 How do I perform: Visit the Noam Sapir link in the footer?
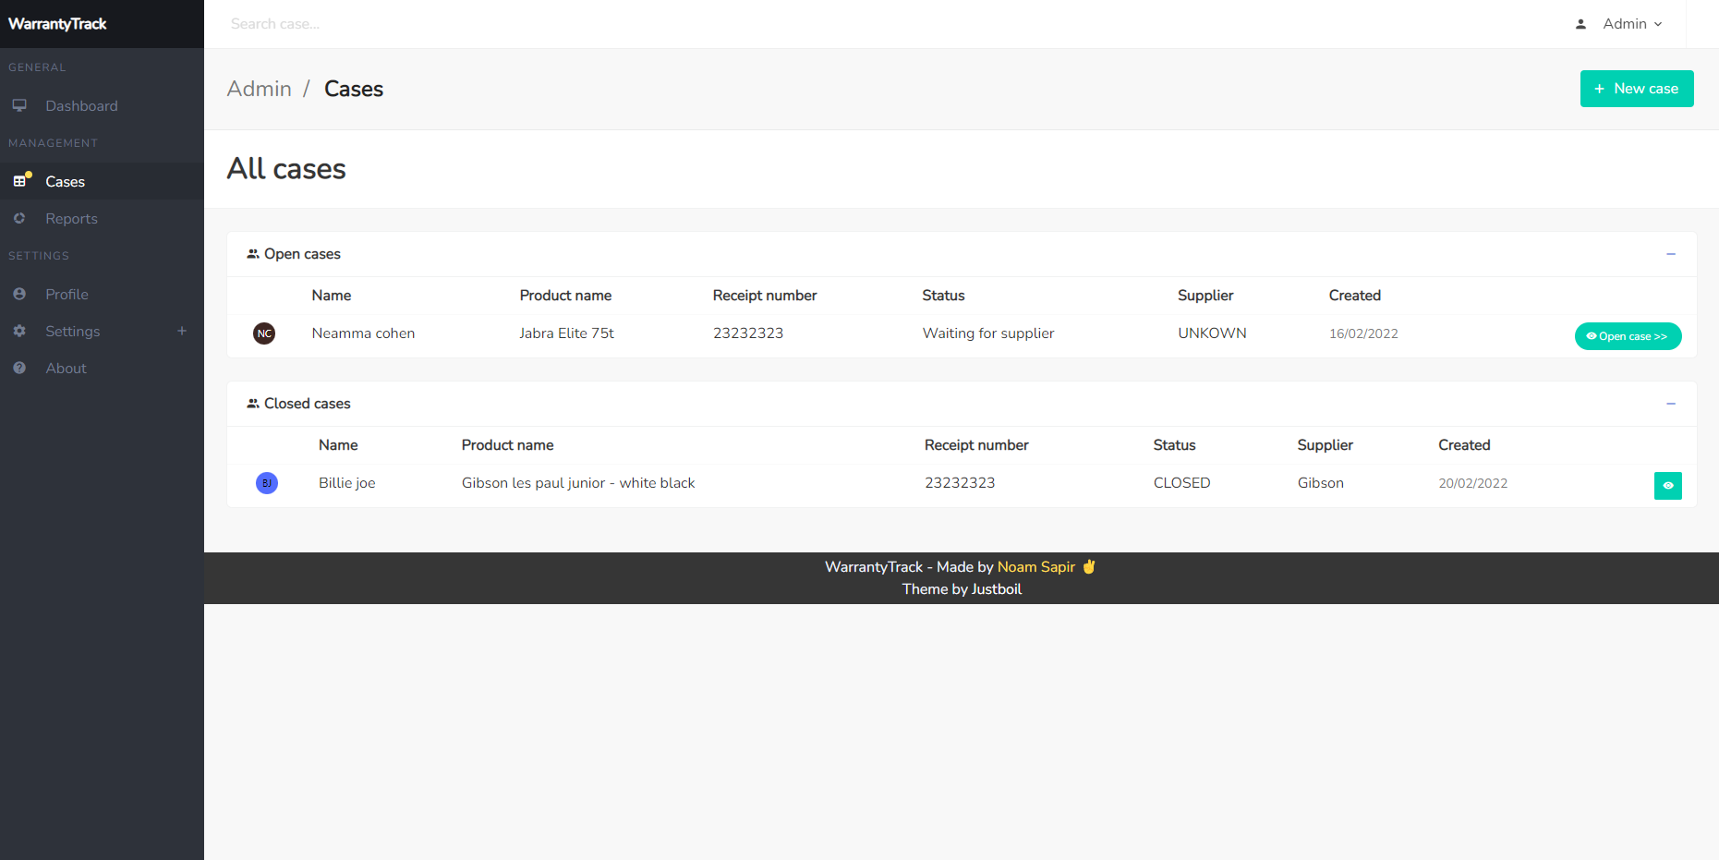coord(1035,566)
